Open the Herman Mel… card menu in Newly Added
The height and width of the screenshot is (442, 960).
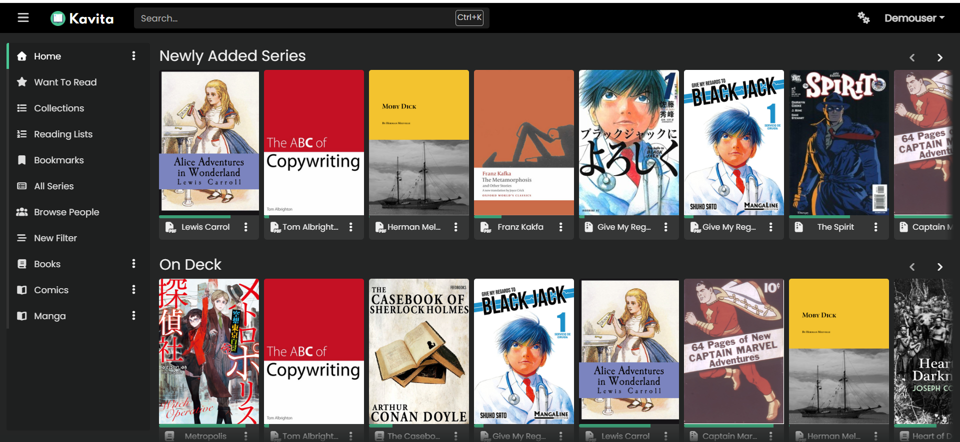456,227
